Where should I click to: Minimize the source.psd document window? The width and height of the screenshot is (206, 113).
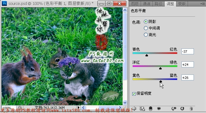101,3
